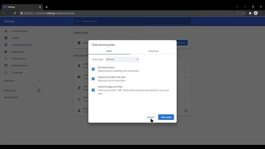Viewport: 265px width, 149px height.
Task: Uncheck Cookies and other site data
Action: pos(93,79)
